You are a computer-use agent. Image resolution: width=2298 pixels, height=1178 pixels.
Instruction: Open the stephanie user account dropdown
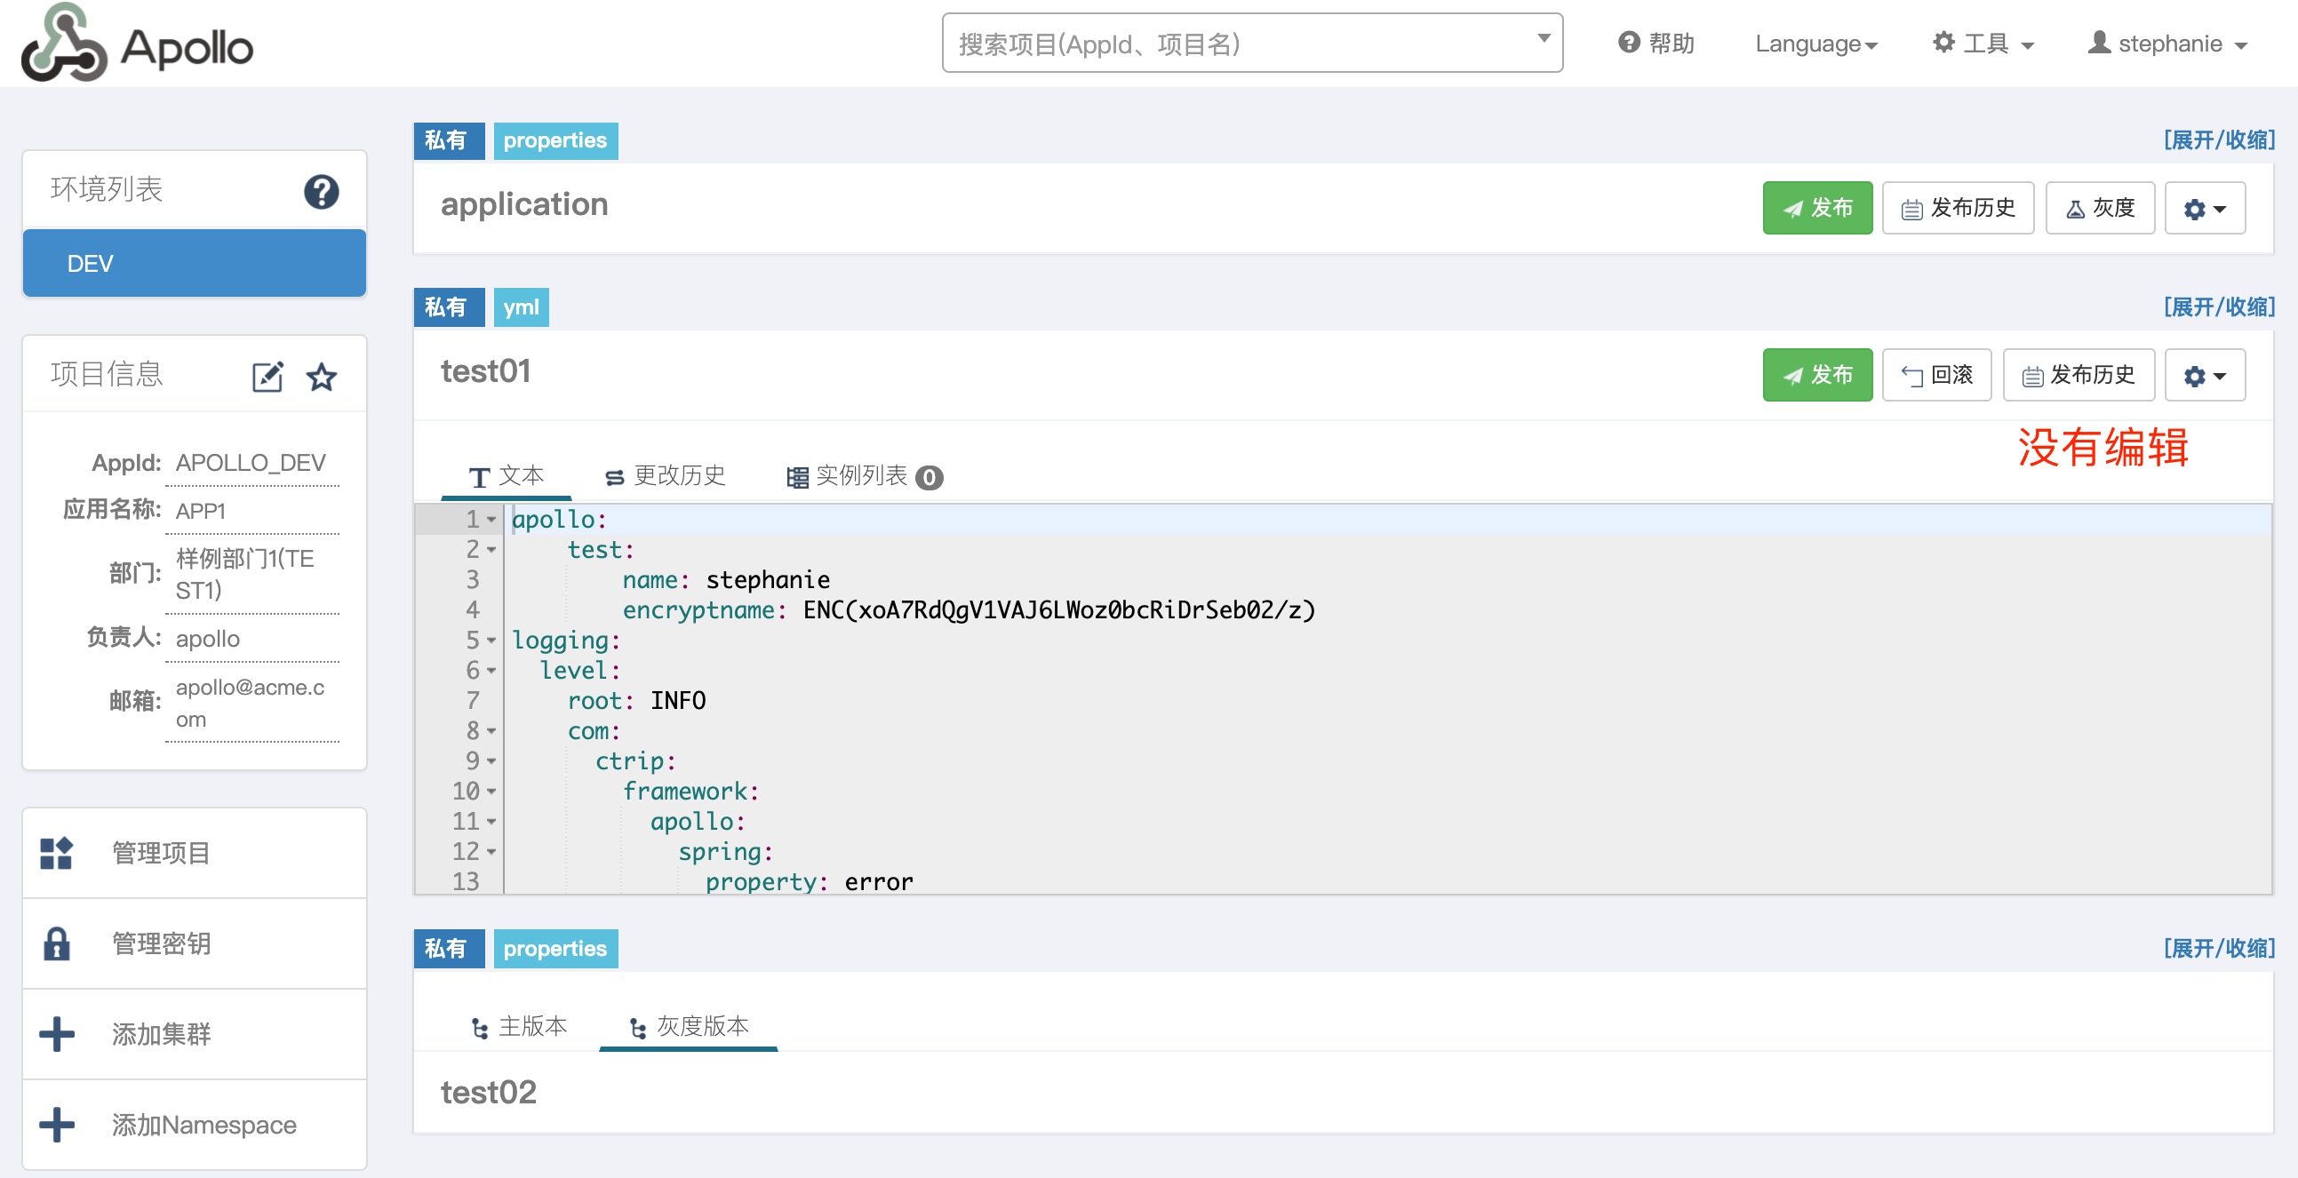(x=2166, y=44)
